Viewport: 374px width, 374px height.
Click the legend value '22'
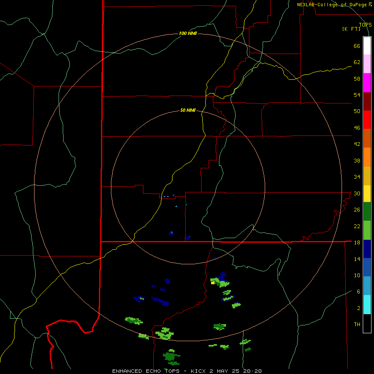pyautogui.click(x=357, y=226)
